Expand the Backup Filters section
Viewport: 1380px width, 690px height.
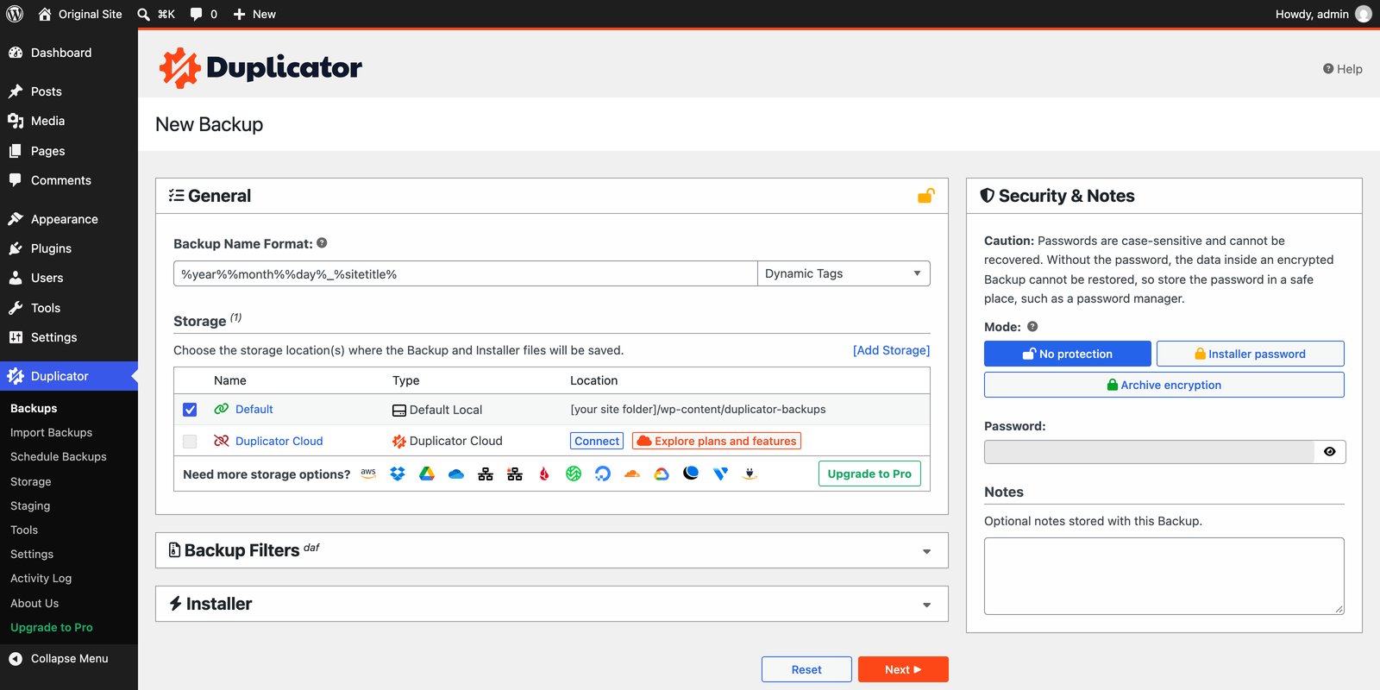(x=552, y=550)
